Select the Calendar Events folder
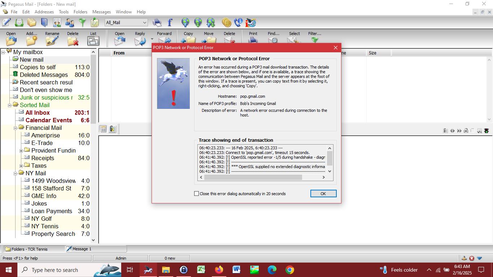Image resolution: width=493 pixels, height=277 pixels. [x=48, y=120]
